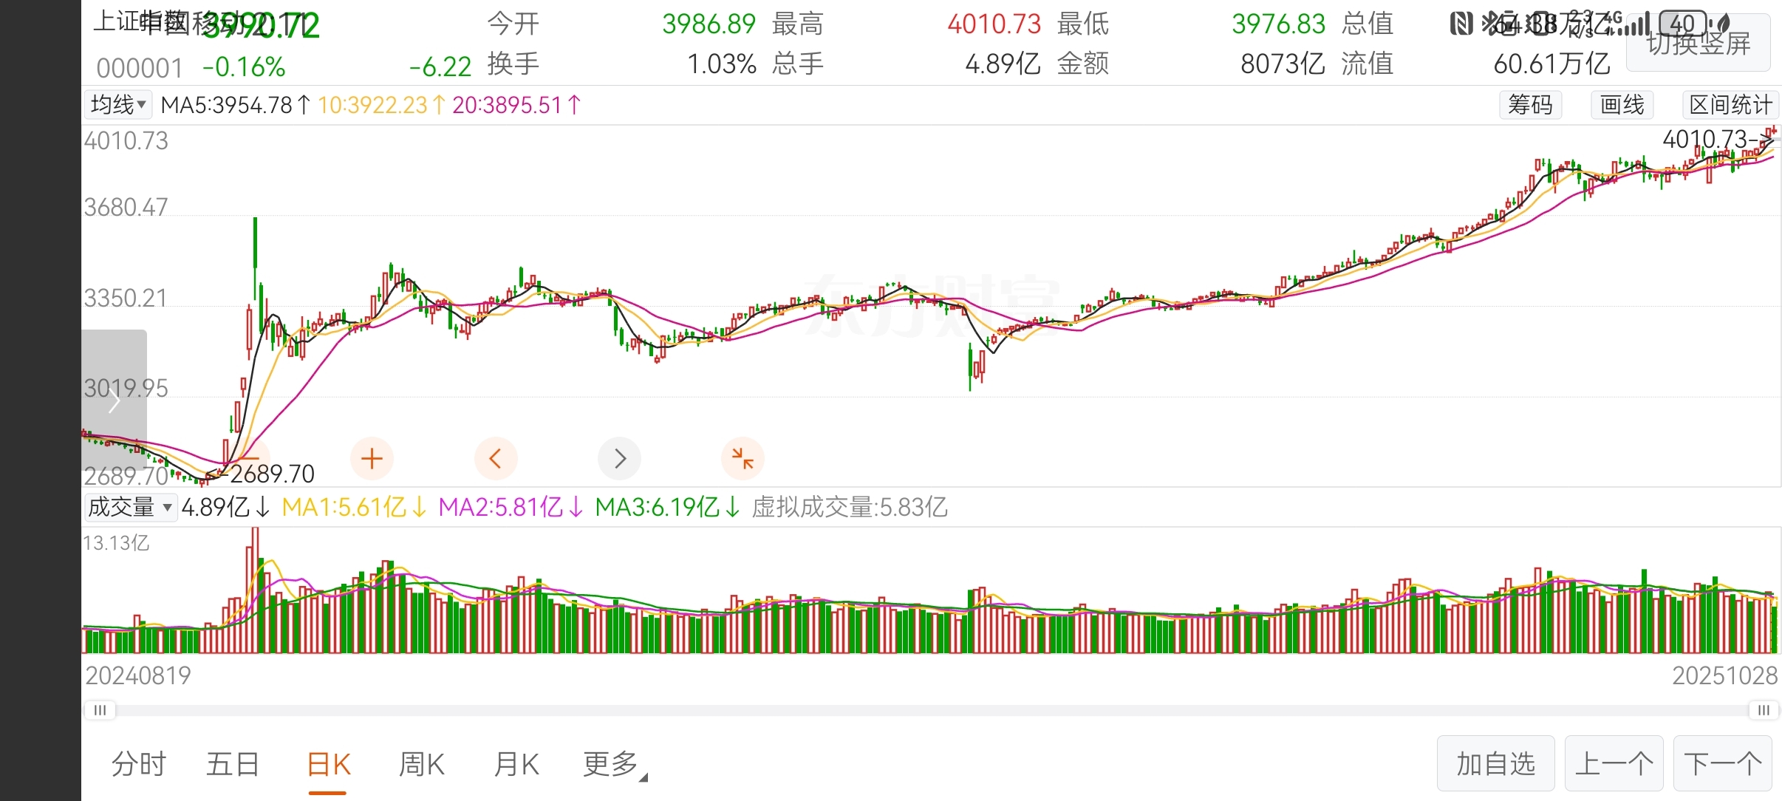This screenshot has height=801, width=1782.
Task: Click the orange plus zoom-in icon
Action: click(372, 459)
